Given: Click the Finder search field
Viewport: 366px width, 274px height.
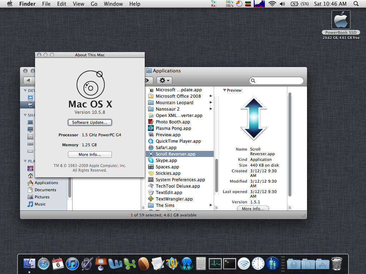Looking at the screenshot, I should 276,81.
